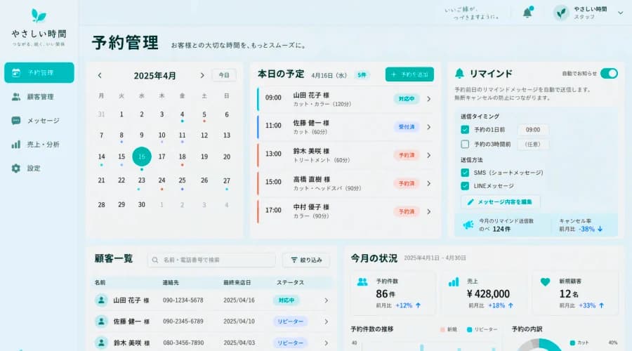Click the 売上 bar chart icon

(x=454, y=282)
